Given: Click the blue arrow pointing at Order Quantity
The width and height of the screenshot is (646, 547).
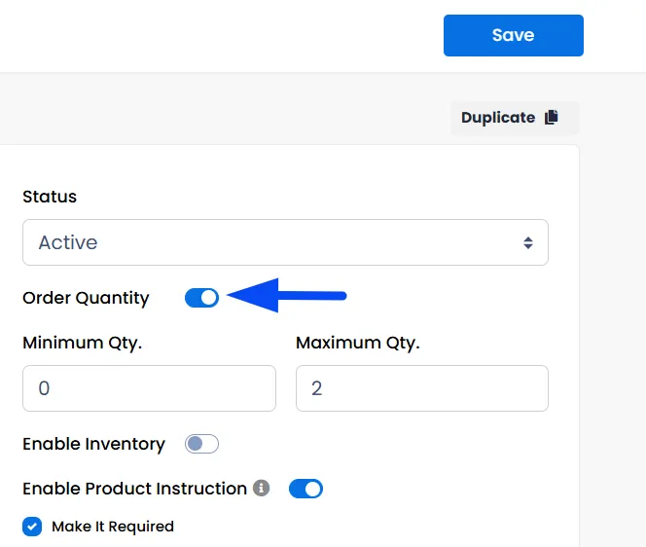Looking at the screenshot, I should click(287, 296).
